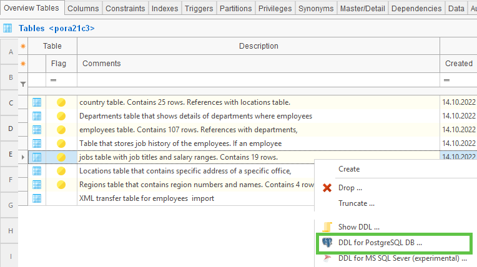
Task: Select 'Regions table that contains region numbers' comment
Action: (197, 185)
